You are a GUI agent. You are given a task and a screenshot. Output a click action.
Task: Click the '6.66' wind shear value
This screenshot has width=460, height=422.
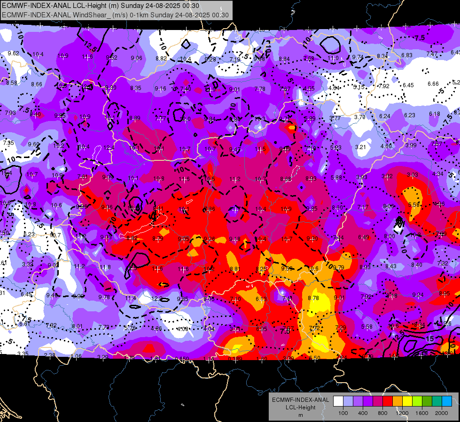[433, 84]
